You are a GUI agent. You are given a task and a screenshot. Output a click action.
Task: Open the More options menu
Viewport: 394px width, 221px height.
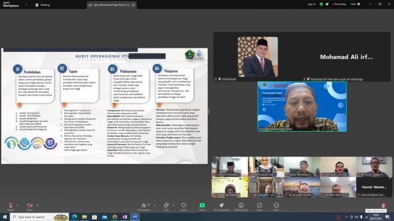276,207
